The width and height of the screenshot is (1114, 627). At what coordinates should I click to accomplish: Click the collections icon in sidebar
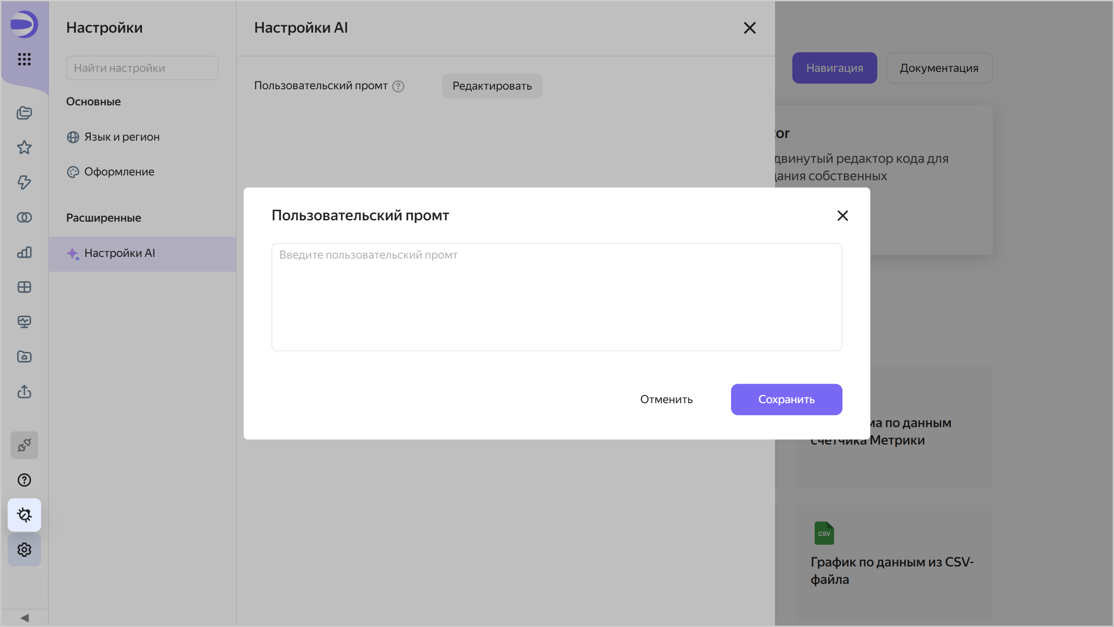[x=24, y=113]
